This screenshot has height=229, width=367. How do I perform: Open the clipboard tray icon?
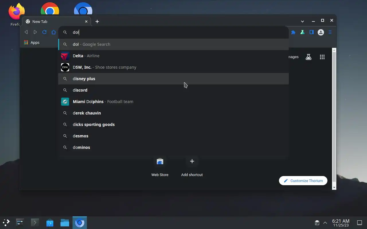[x=317, y=223]
